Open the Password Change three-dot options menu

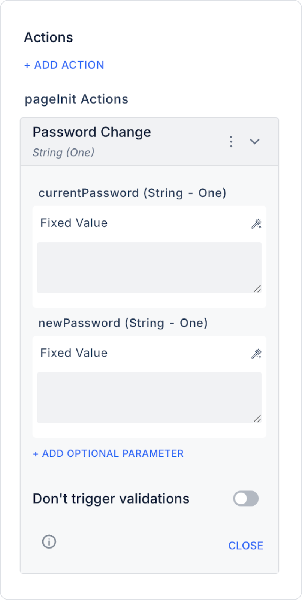click(231, 142)
